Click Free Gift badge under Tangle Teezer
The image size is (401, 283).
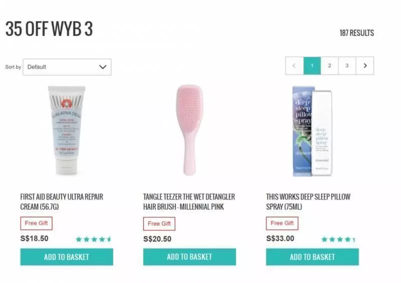pyautogui.click(x=159, y=224)
